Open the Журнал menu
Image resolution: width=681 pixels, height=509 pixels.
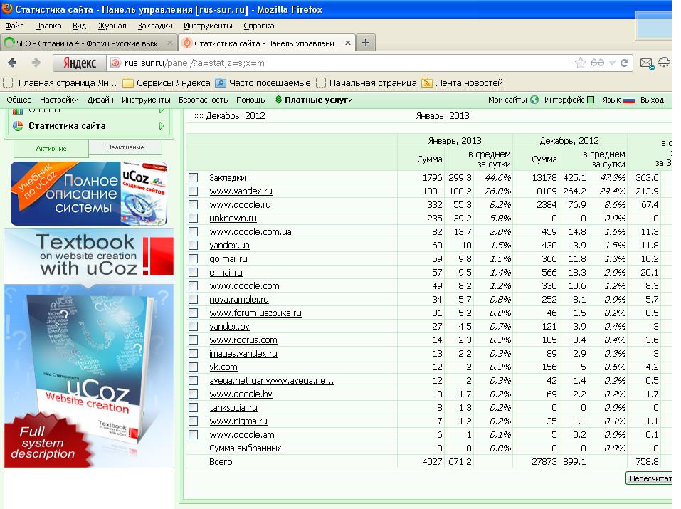pyautogui.click(x=112, y=26)
